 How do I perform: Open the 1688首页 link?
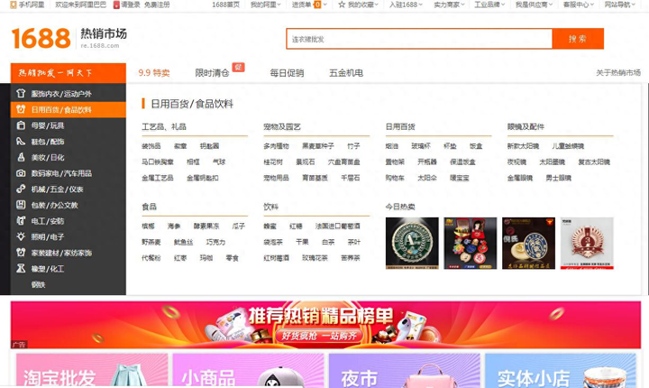(225, 5)
